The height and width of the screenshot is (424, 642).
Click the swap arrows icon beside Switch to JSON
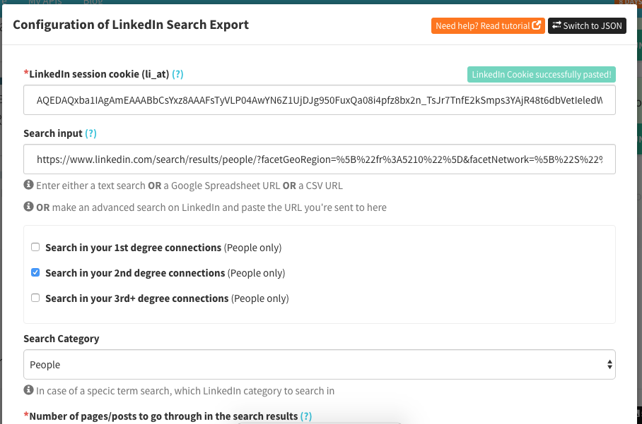(x=556, y=26)
